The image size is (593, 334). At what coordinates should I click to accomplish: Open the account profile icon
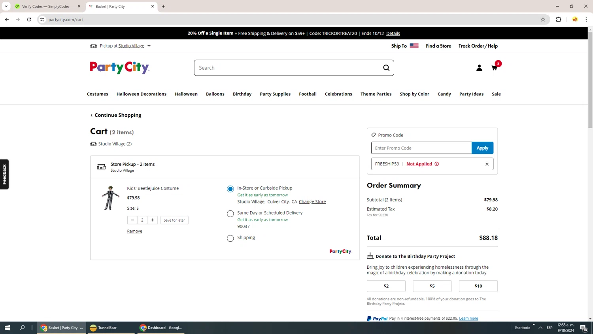pos(479,68)
